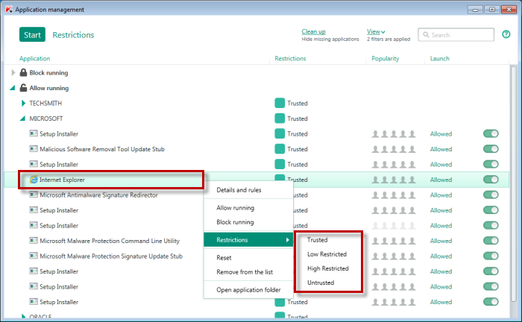Select Details and rules from context menu

[x=239, y=190]
